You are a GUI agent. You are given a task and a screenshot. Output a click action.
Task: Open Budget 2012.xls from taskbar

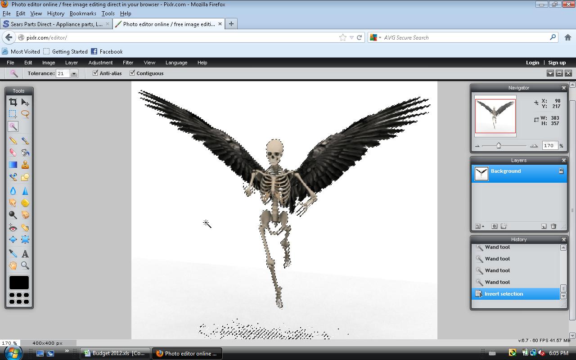pyautogui.click(x=115, y=353)
